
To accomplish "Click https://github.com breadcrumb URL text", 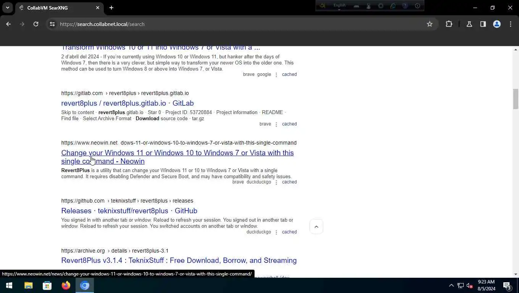I will click(83, 201).
